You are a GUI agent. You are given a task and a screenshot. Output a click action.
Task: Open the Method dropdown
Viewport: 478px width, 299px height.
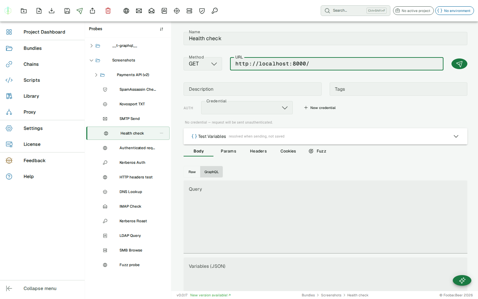pos(203,64)
